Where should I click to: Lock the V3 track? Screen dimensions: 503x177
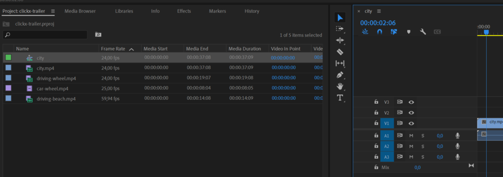(x=376, y=102)
